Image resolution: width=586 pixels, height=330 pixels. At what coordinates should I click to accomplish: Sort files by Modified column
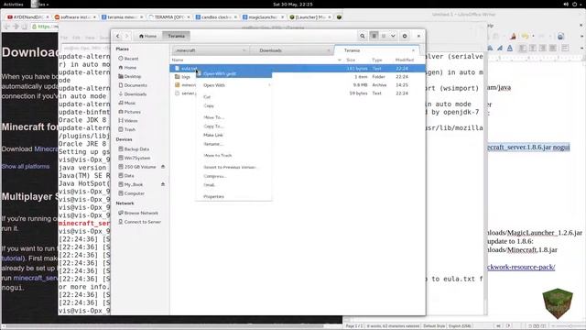[x=405, y=60]
